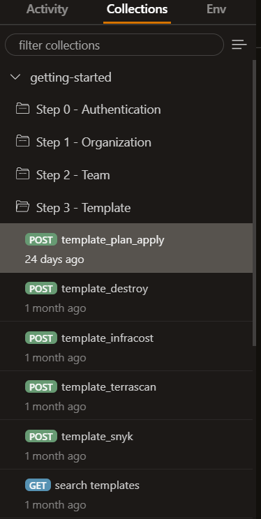This screenshot has height=519, width=261.
Task: Click the vertical scrollbar of collections list
Action: click(255, 202)
